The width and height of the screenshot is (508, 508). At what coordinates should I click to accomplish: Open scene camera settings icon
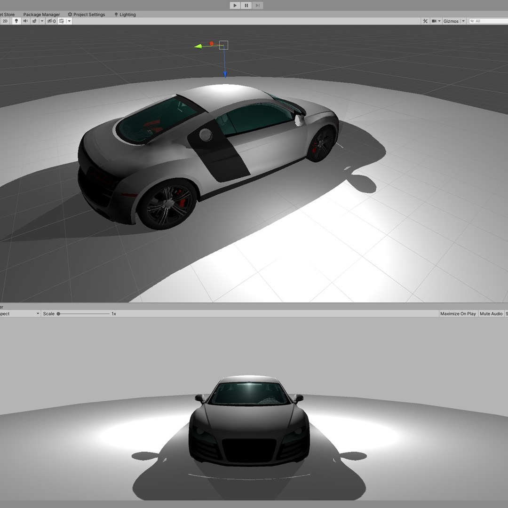(x=434, y=21)
